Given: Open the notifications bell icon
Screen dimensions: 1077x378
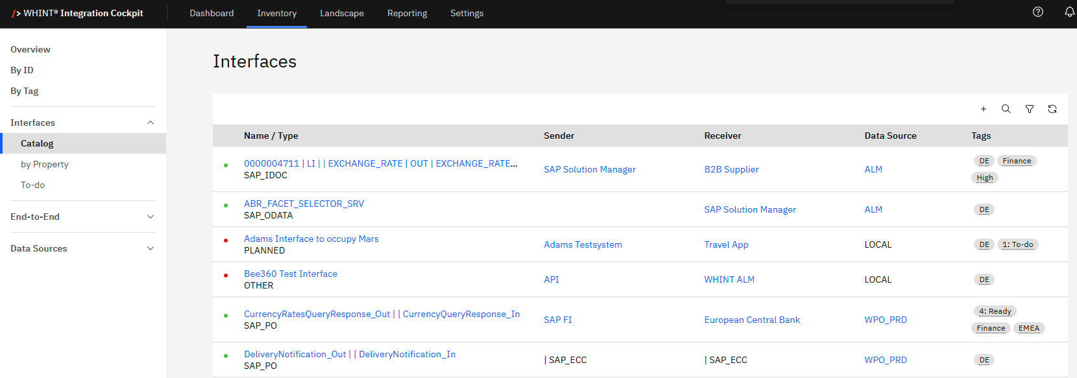Looking at the screenshot, I should [x=1069, y=12].
